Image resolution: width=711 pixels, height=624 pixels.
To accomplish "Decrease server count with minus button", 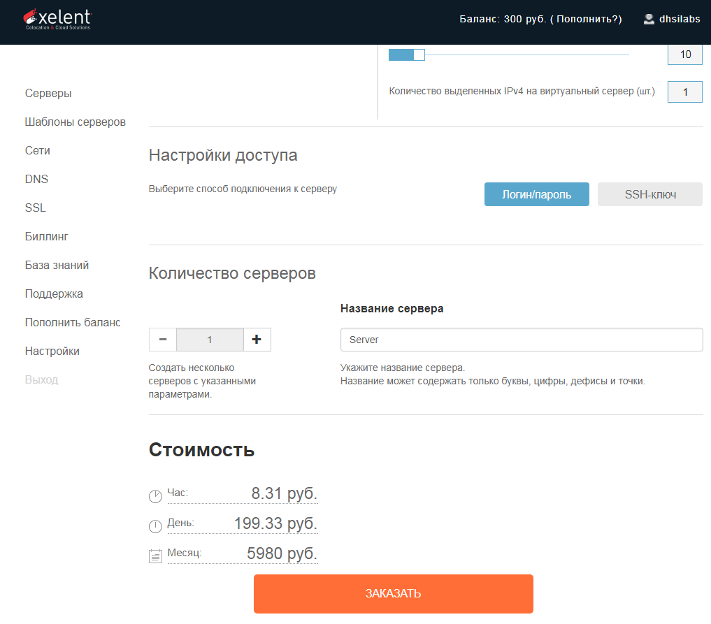I will 163,340.
